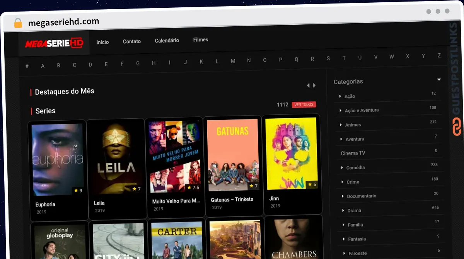The height and width of the screenshot is (259, 464).
Task: Click the Euphoria star rating badge
Action: (x=78, y=191)
